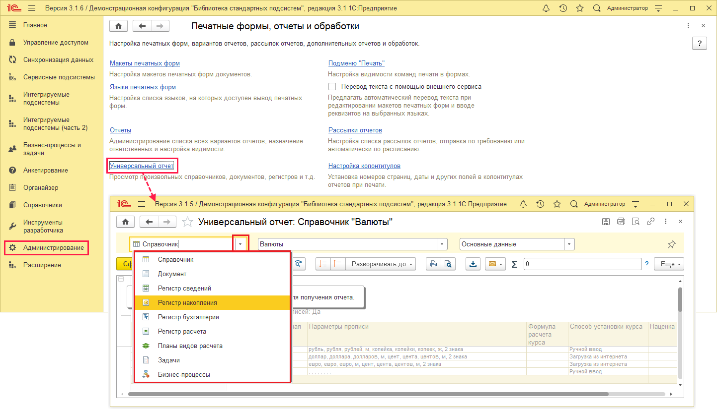Open service settings icon in Версия 3.1.6 title bar
This screenshot has width=718, height=409.
(658, 8)
